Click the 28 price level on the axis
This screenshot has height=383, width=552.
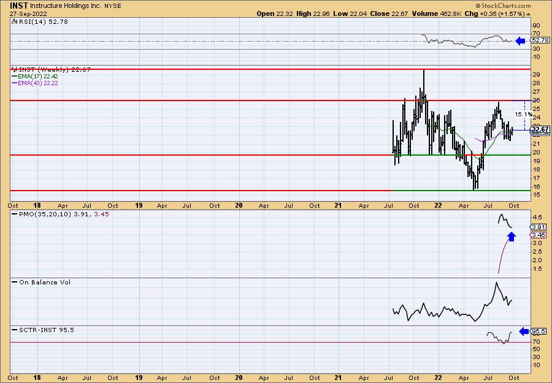pyautogui.click(x=536, y=83)
